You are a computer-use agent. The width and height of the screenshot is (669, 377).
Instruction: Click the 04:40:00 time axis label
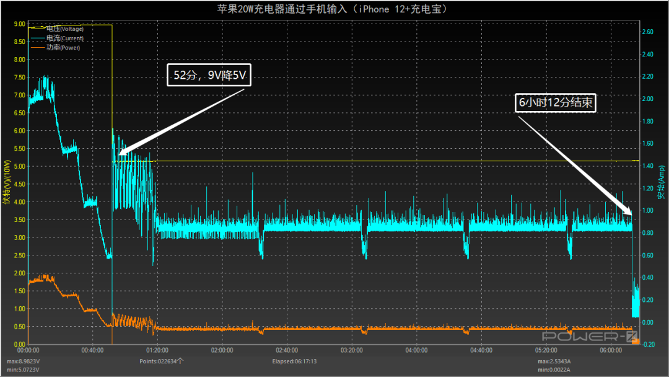[x=481, y=350]
